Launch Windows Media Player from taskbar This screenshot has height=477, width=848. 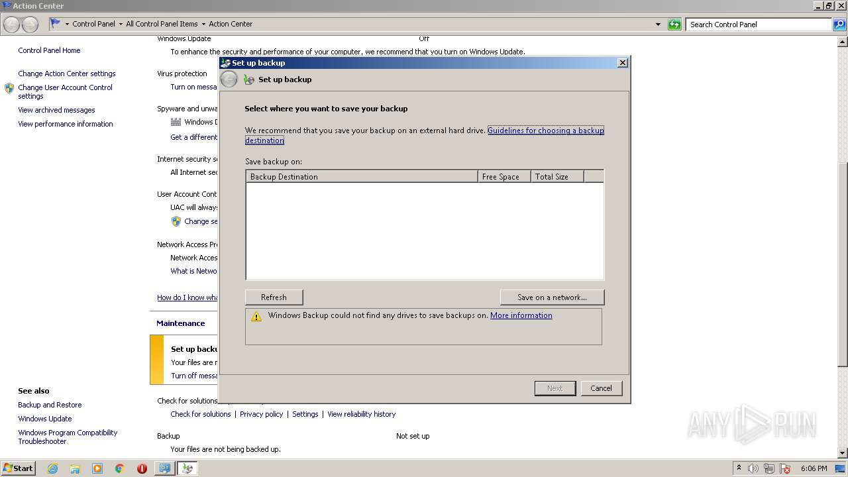97,468
